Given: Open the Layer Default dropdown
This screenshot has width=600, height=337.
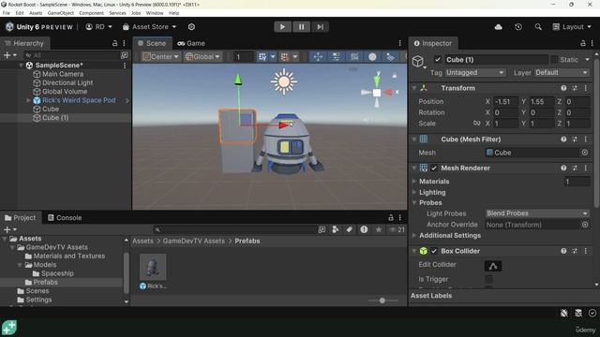Looking at the screenshot, I should (561, 73).
